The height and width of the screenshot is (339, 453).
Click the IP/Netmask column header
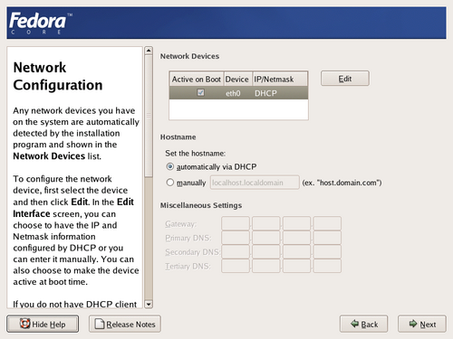pyautogui.click(x=280, y=80)
